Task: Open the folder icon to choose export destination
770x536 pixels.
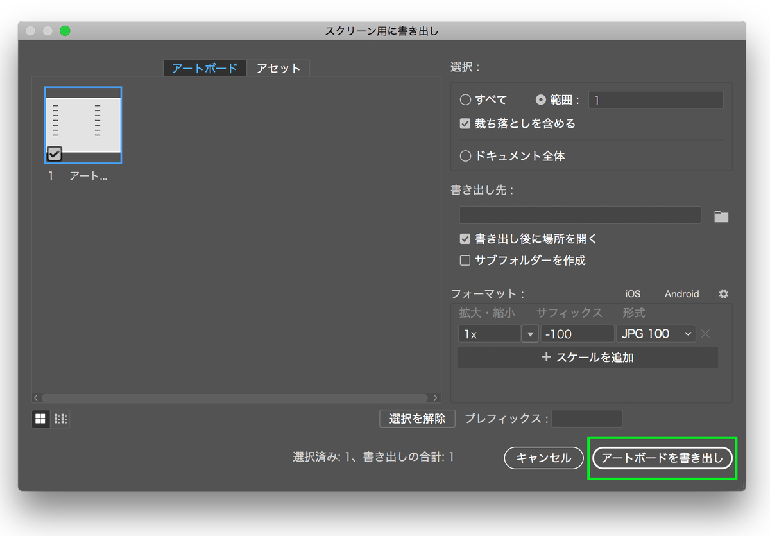Action: (721, 215)
